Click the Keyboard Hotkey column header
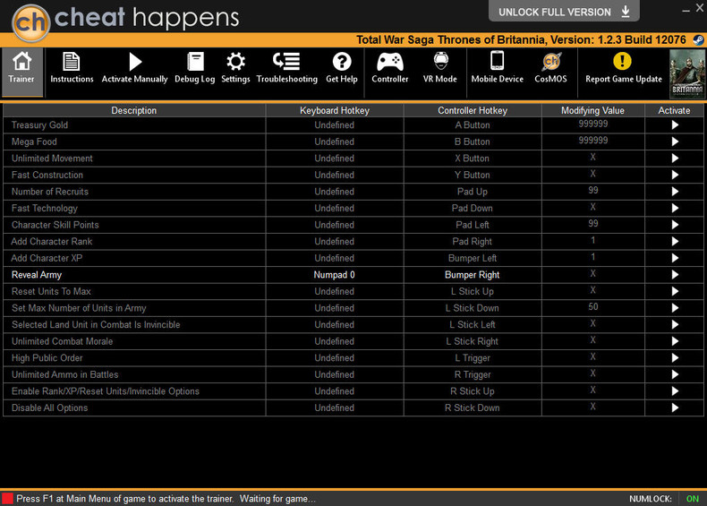 click(x=334, y=110)
